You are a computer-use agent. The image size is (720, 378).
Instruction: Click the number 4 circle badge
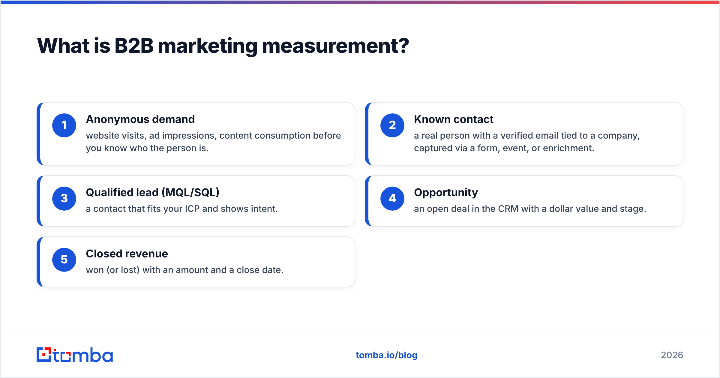pyautogui.click(x=392, y=199)
